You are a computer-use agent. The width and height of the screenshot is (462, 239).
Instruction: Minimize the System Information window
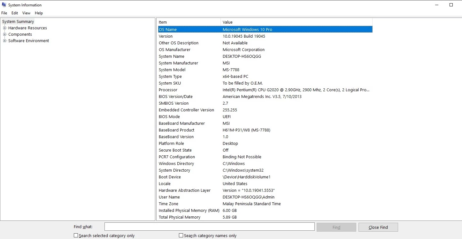pos(436,5)
